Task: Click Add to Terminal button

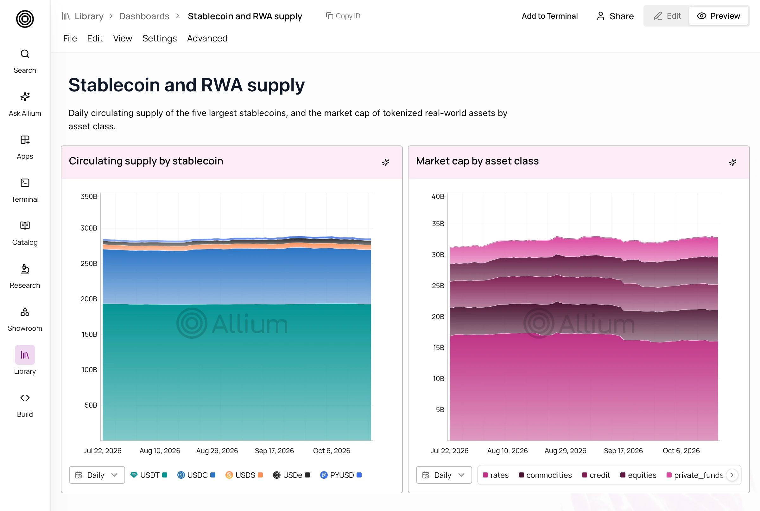Action: 549,16
